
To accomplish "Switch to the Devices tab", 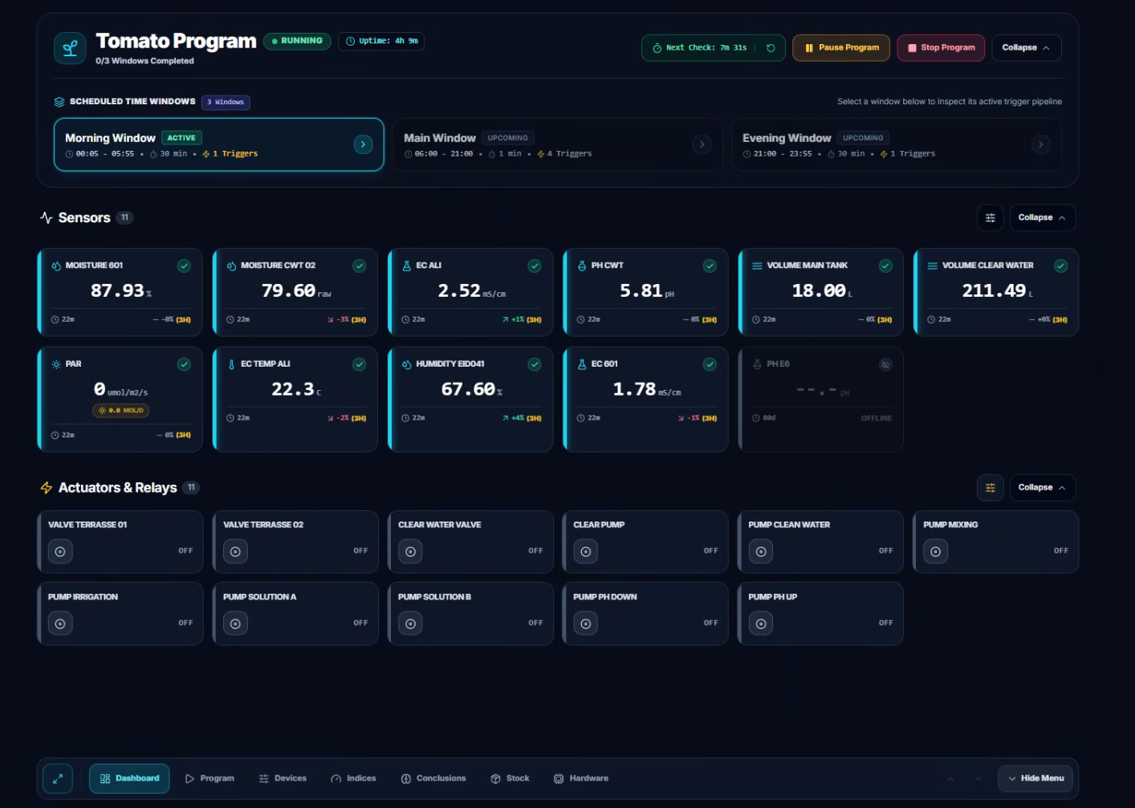I will click(283, 778).
